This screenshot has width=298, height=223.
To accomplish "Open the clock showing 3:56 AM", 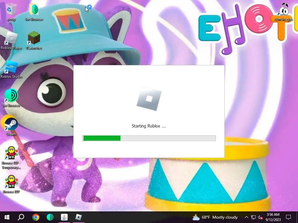I will coord(273,217).
